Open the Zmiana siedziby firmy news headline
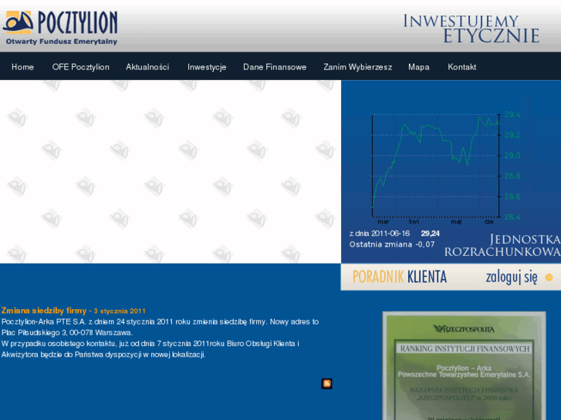This screenshot has height=420, width=561. (x=44, y=311)
